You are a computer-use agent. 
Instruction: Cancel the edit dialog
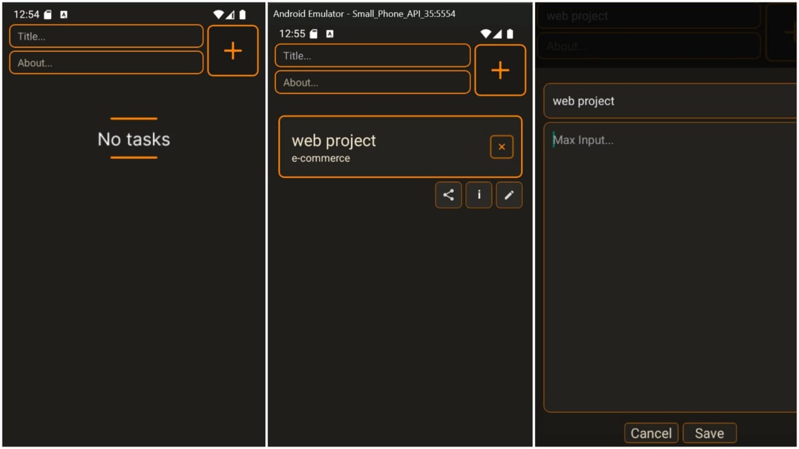point(651,433)
